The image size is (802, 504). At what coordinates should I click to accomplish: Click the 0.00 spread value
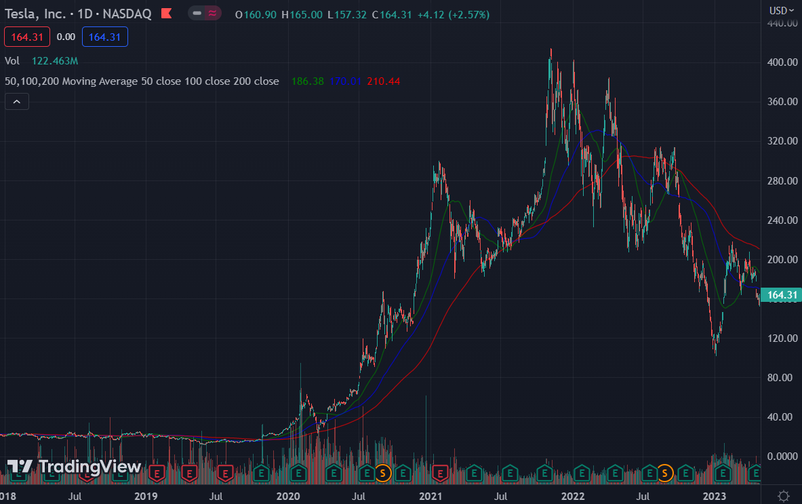66,37
